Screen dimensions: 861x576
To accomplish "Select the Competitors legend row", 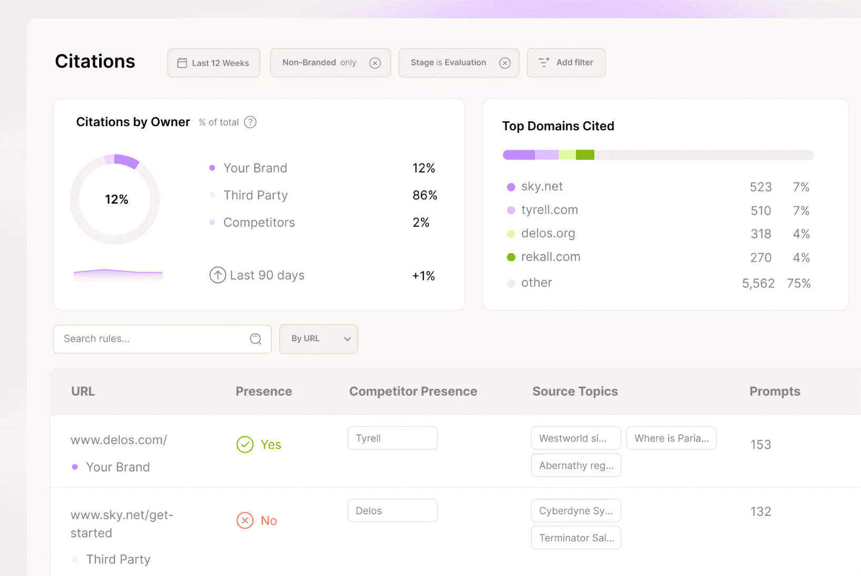I will pyautogui.click(x=323, y=223).
